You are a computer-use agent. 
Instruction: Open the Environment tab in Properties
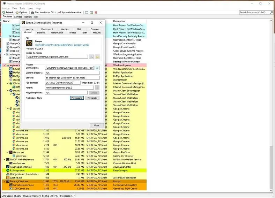[x=47, y=29]
